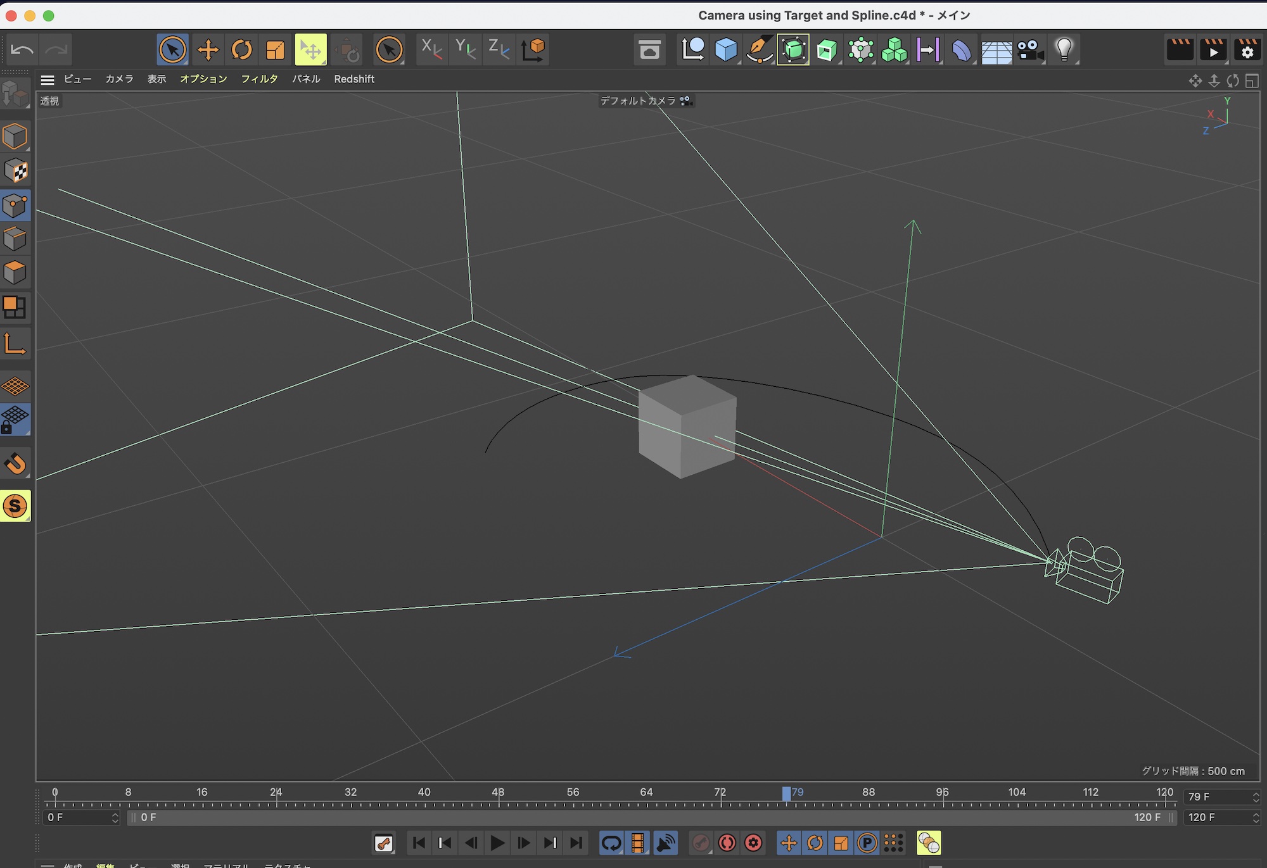This screenshot has height=868, width=1267.
Task: Toggle timeline loop playback mode
Action: (611, 843)
